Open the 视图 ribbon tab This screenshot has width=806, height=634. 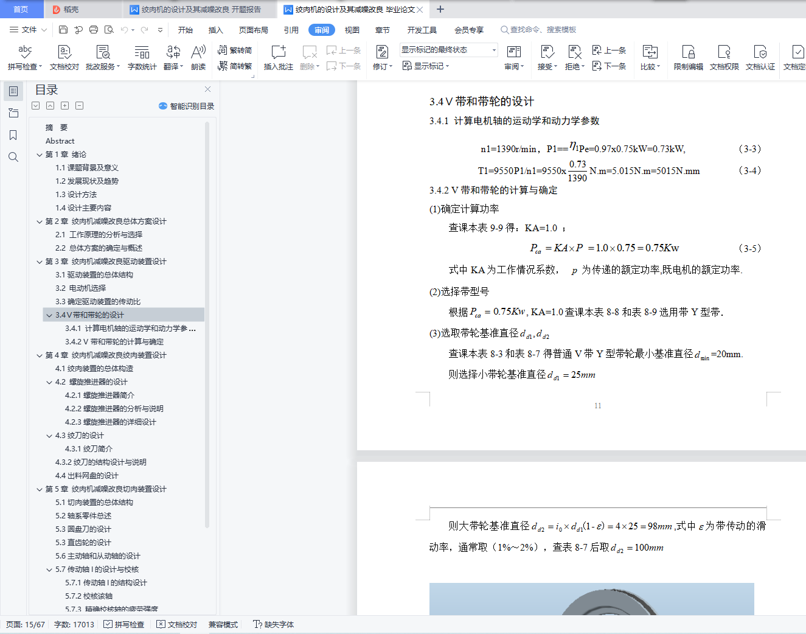(352, 30)
